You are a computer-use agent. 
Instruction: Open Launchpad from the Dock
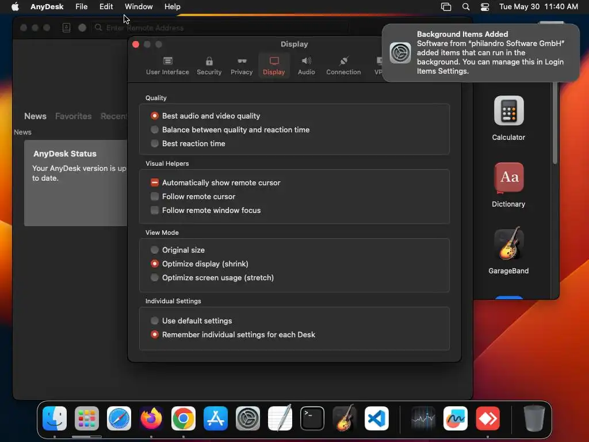tap(87, 418)
